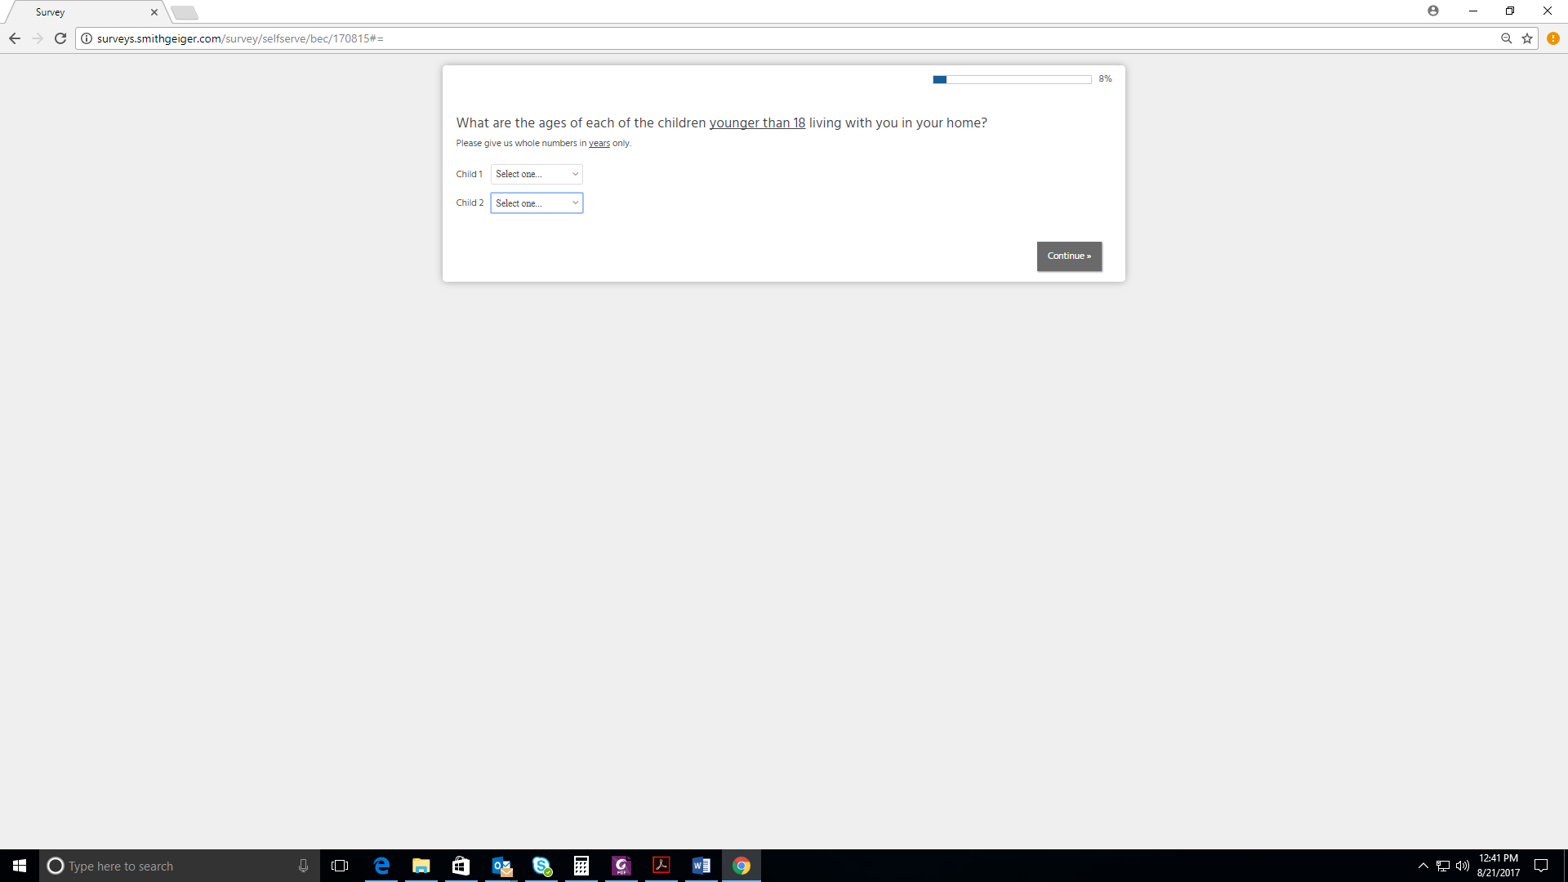Image resolution: width=1568 pixels, height=882 pixels.
Task: Close the Survey tab
Action: [154, 12]
